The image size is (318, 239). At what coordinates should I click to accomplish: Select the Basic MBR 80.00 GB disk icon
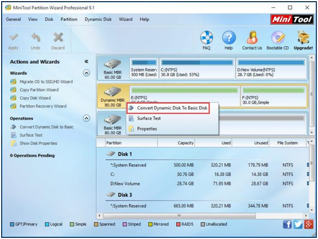click(x=113, y=119)
